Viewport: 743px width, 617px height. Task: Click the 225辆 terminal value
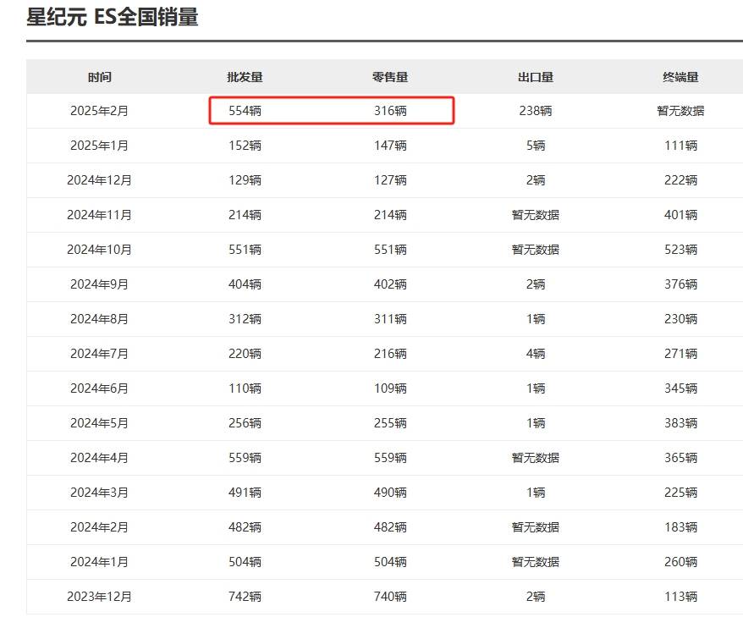tap(680, 493)
